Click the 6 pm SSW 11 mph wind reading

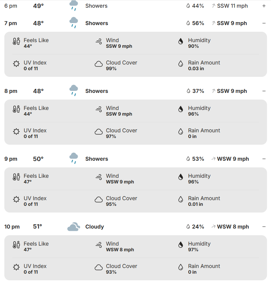232,6
